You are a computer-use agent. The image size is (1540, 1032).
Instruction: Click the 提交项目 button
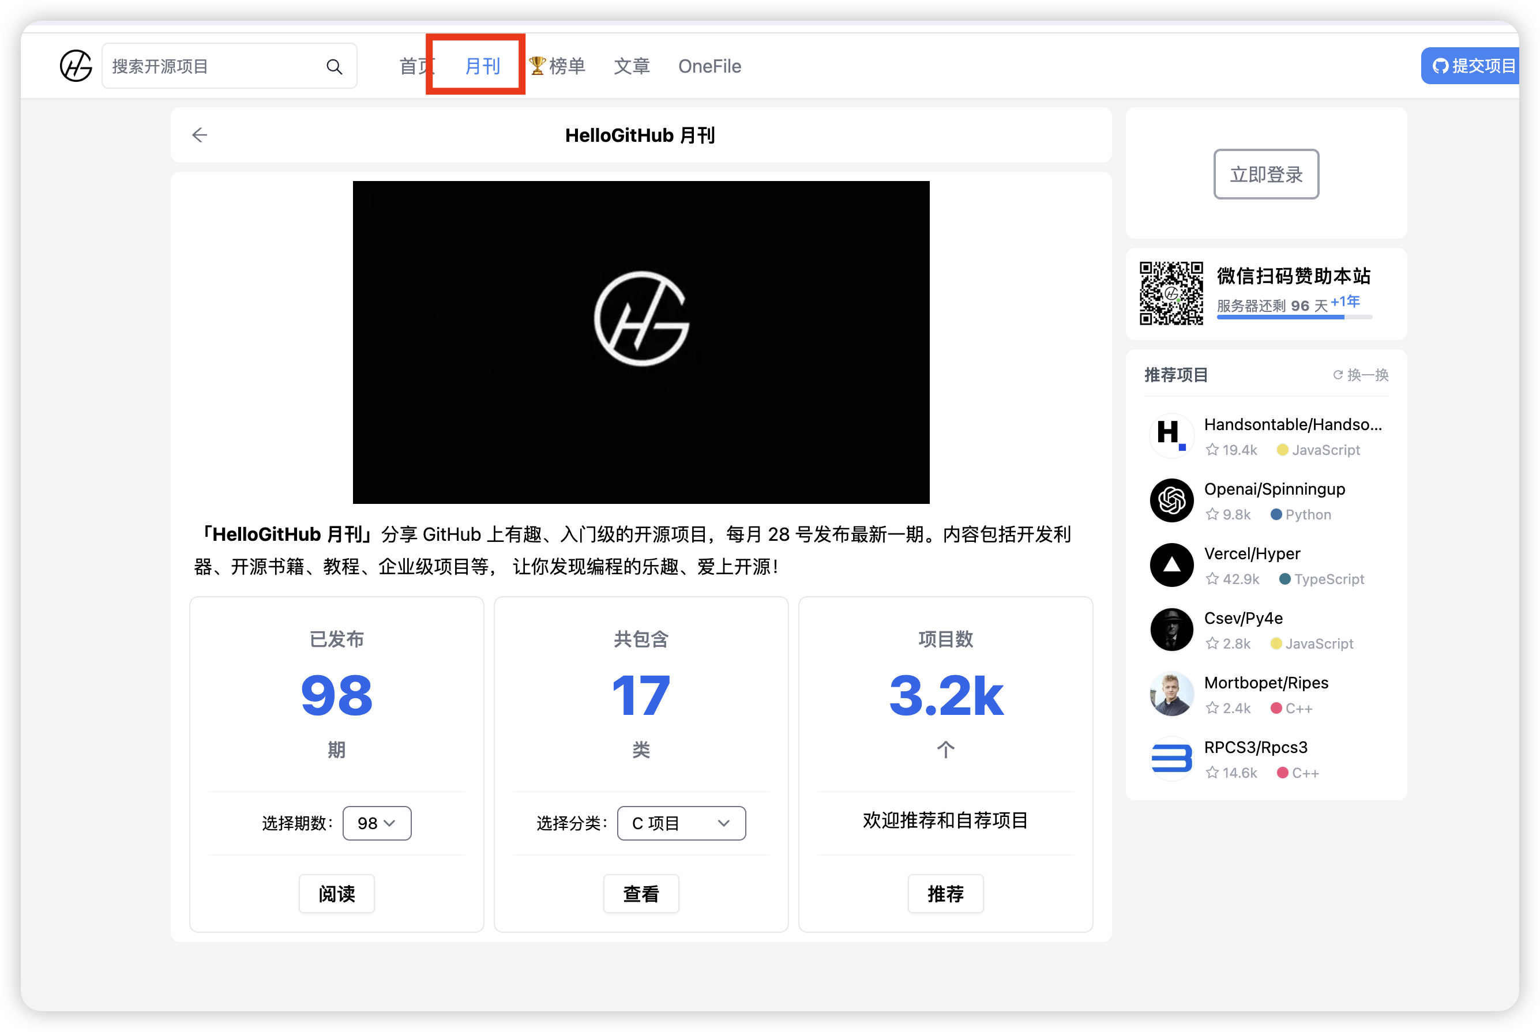pos(1470,66)
